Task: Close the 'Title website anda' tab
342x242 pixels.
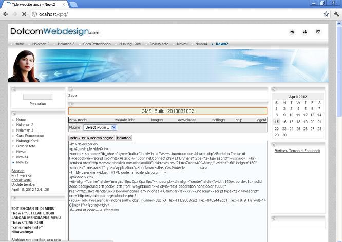Action: coord(64,4)
